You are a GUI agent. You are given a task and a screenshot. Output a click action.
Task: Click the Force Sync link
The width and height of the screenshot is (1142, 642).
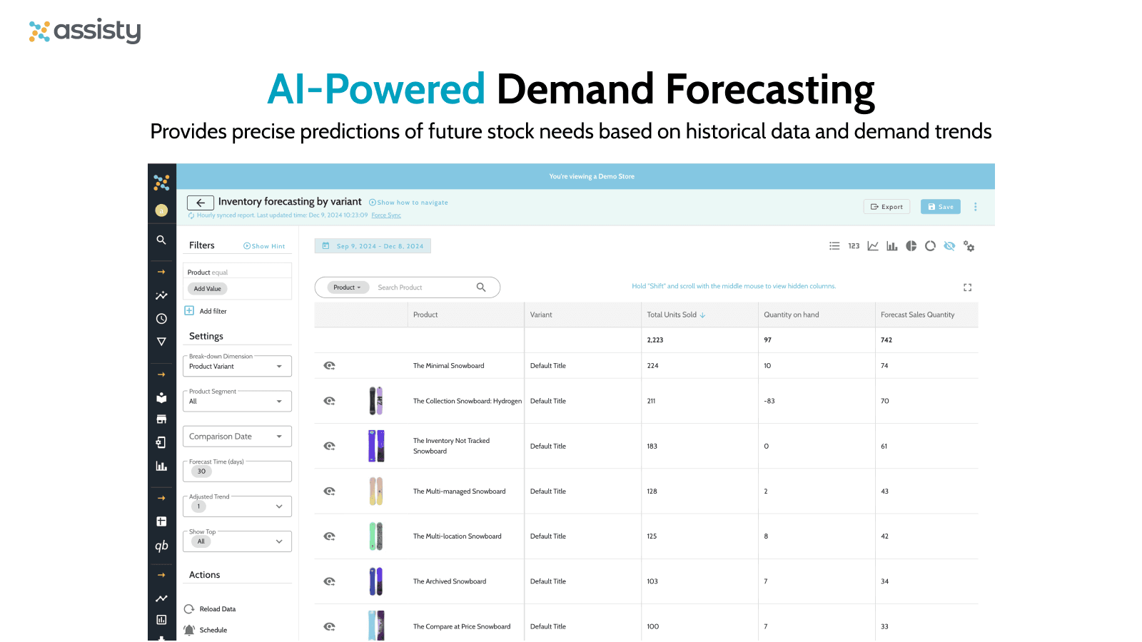(x=386, y=215)
